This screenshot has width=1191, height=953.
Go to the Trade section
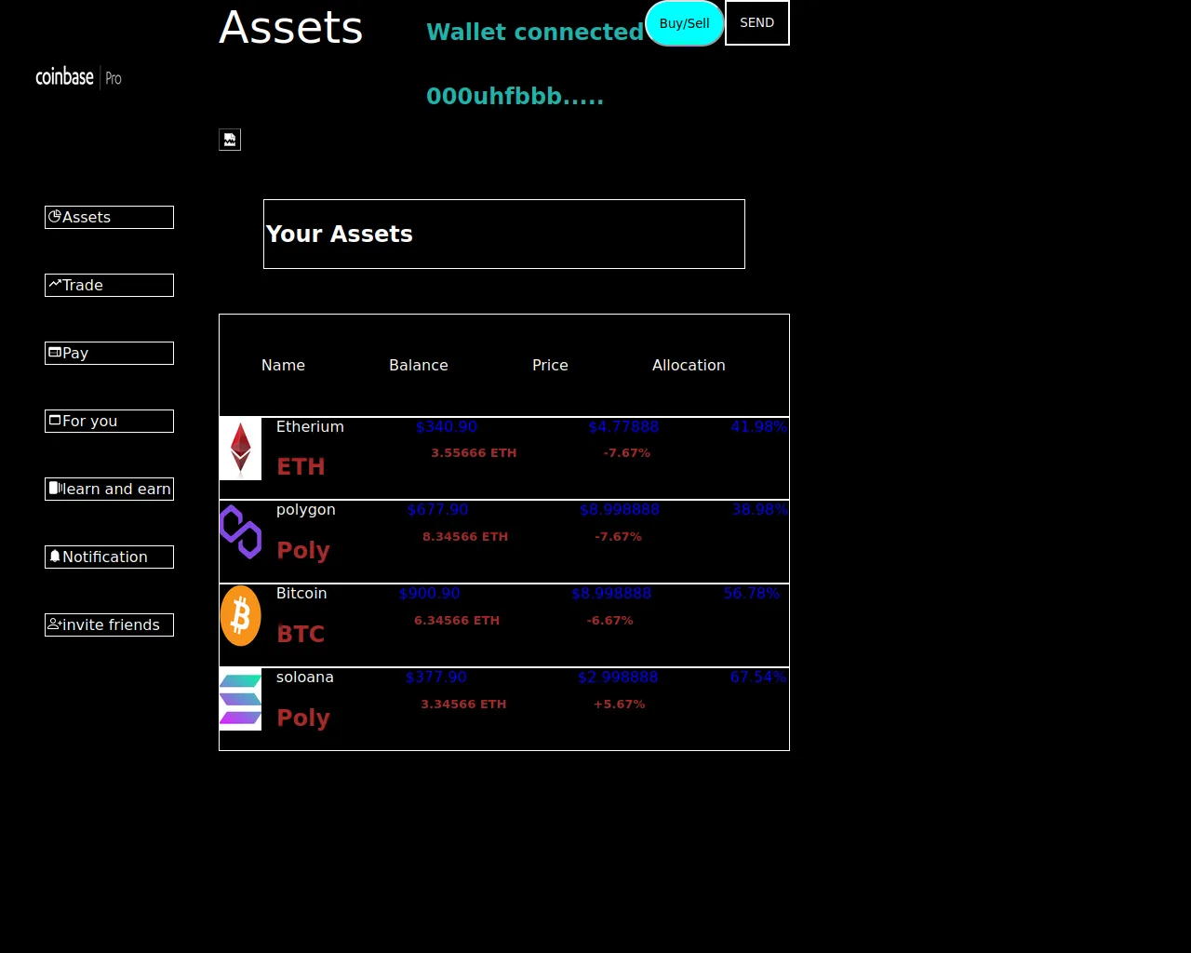(x=109, y=285)
